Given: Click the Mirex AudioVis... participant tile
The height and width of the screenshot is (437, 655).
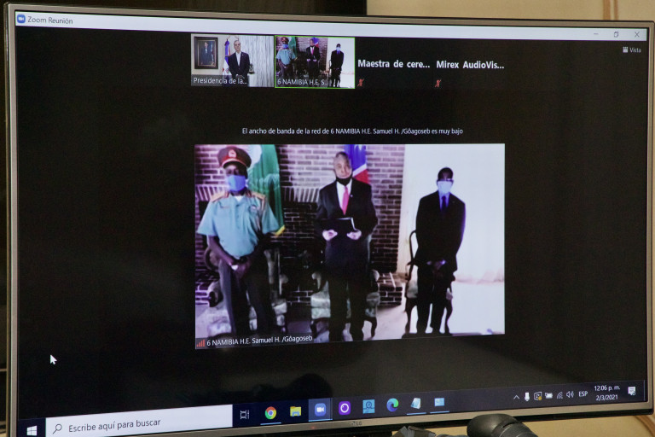Looking at the screenshot, I should [470, 65].
